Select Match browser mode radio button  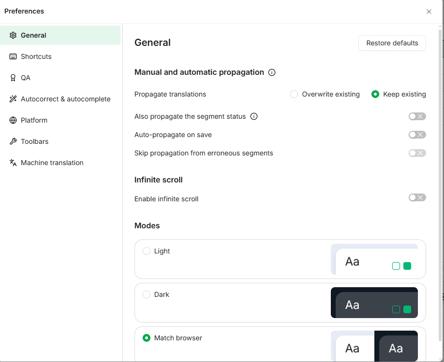pyautogui.click(x=147, y=338)
